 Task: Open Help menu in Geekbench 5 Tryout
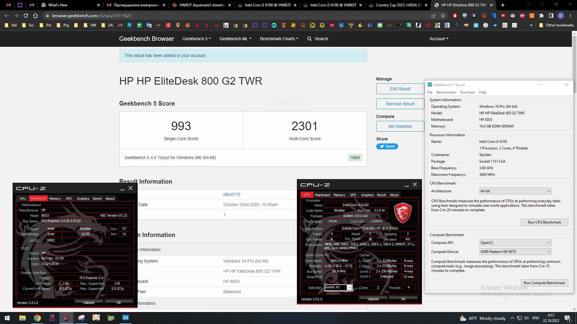coord(483,92)
